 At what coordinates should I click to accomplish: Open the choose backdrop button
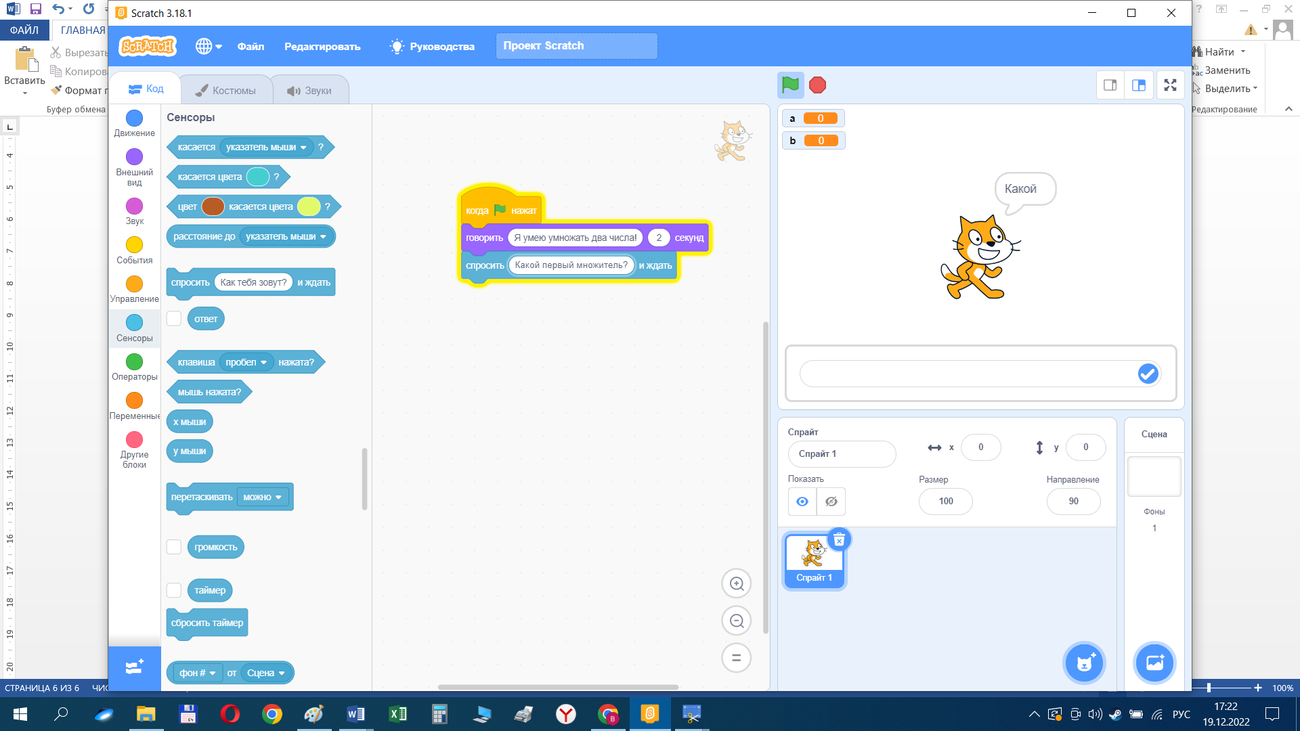tap(1154, 663)
